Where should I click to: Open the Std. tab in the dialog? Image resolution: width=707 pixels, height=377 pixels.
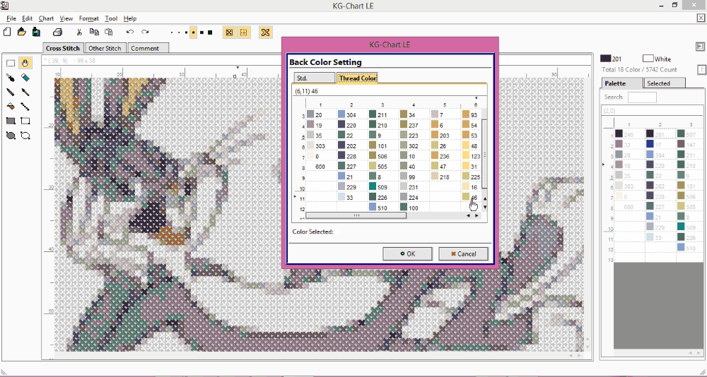[315, 78]
